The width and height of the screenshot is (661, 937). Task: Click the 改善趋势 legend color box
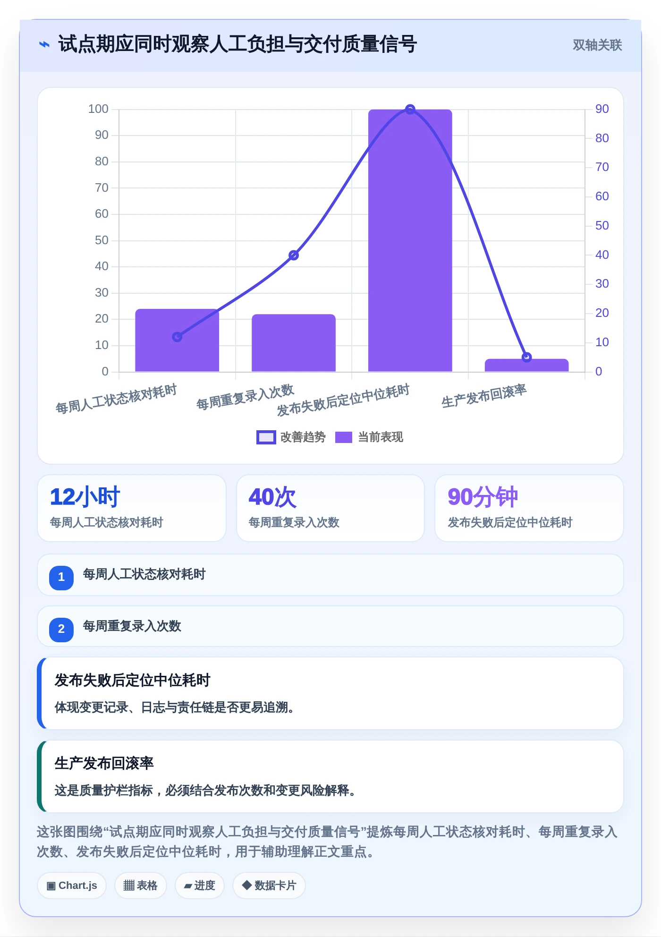coord(266,437)
